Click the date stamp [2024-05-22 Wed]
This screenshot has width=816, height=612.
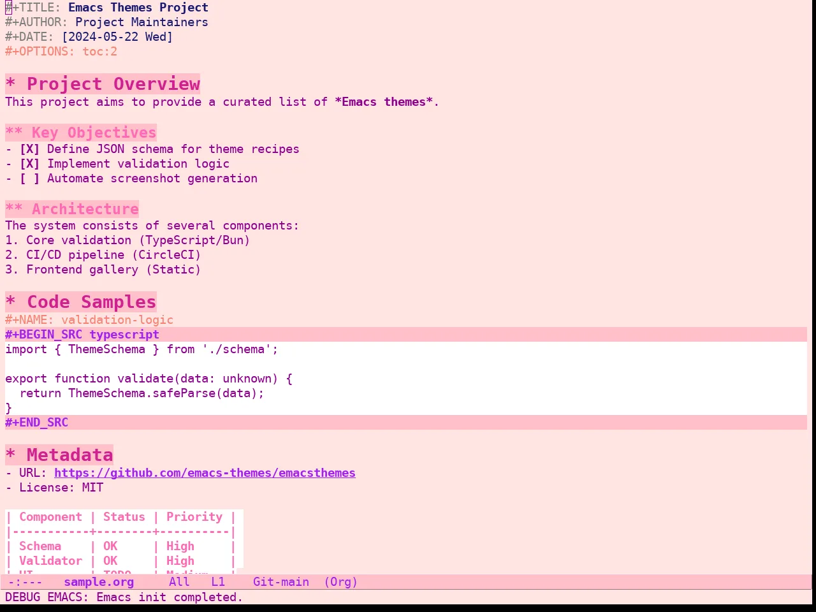pos(117,37)
